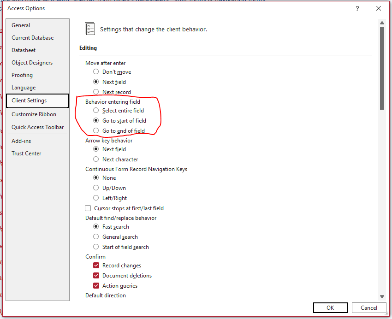Click the Help question mark icon
This screenshot has width=392, height=319.
pos(357,9)
